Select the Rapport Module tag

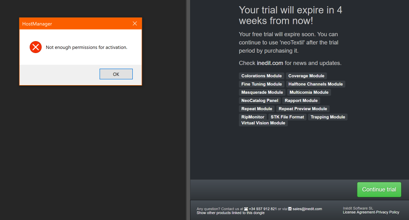[301, 101]
